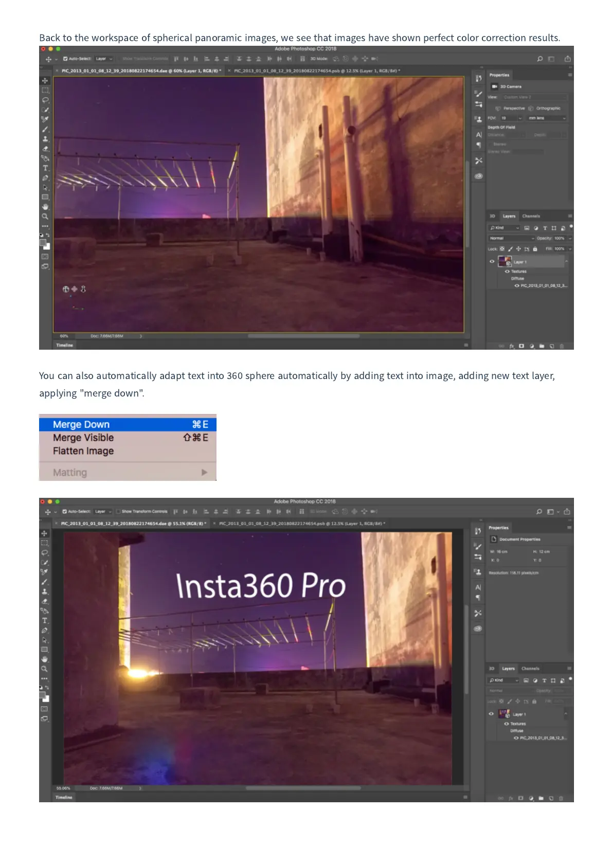Open Timeline panel in 3D Camera window
The height and width of the screenshot is (865, 612).
coord(65,345)
